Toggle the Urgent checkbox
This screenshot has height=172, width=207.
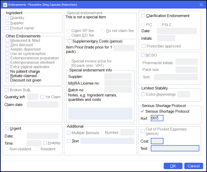coord(7,128)
